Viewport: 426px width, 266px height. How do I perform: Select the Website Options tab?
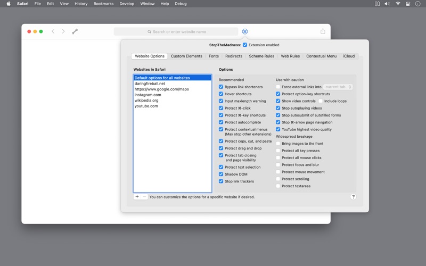point(150,56)
